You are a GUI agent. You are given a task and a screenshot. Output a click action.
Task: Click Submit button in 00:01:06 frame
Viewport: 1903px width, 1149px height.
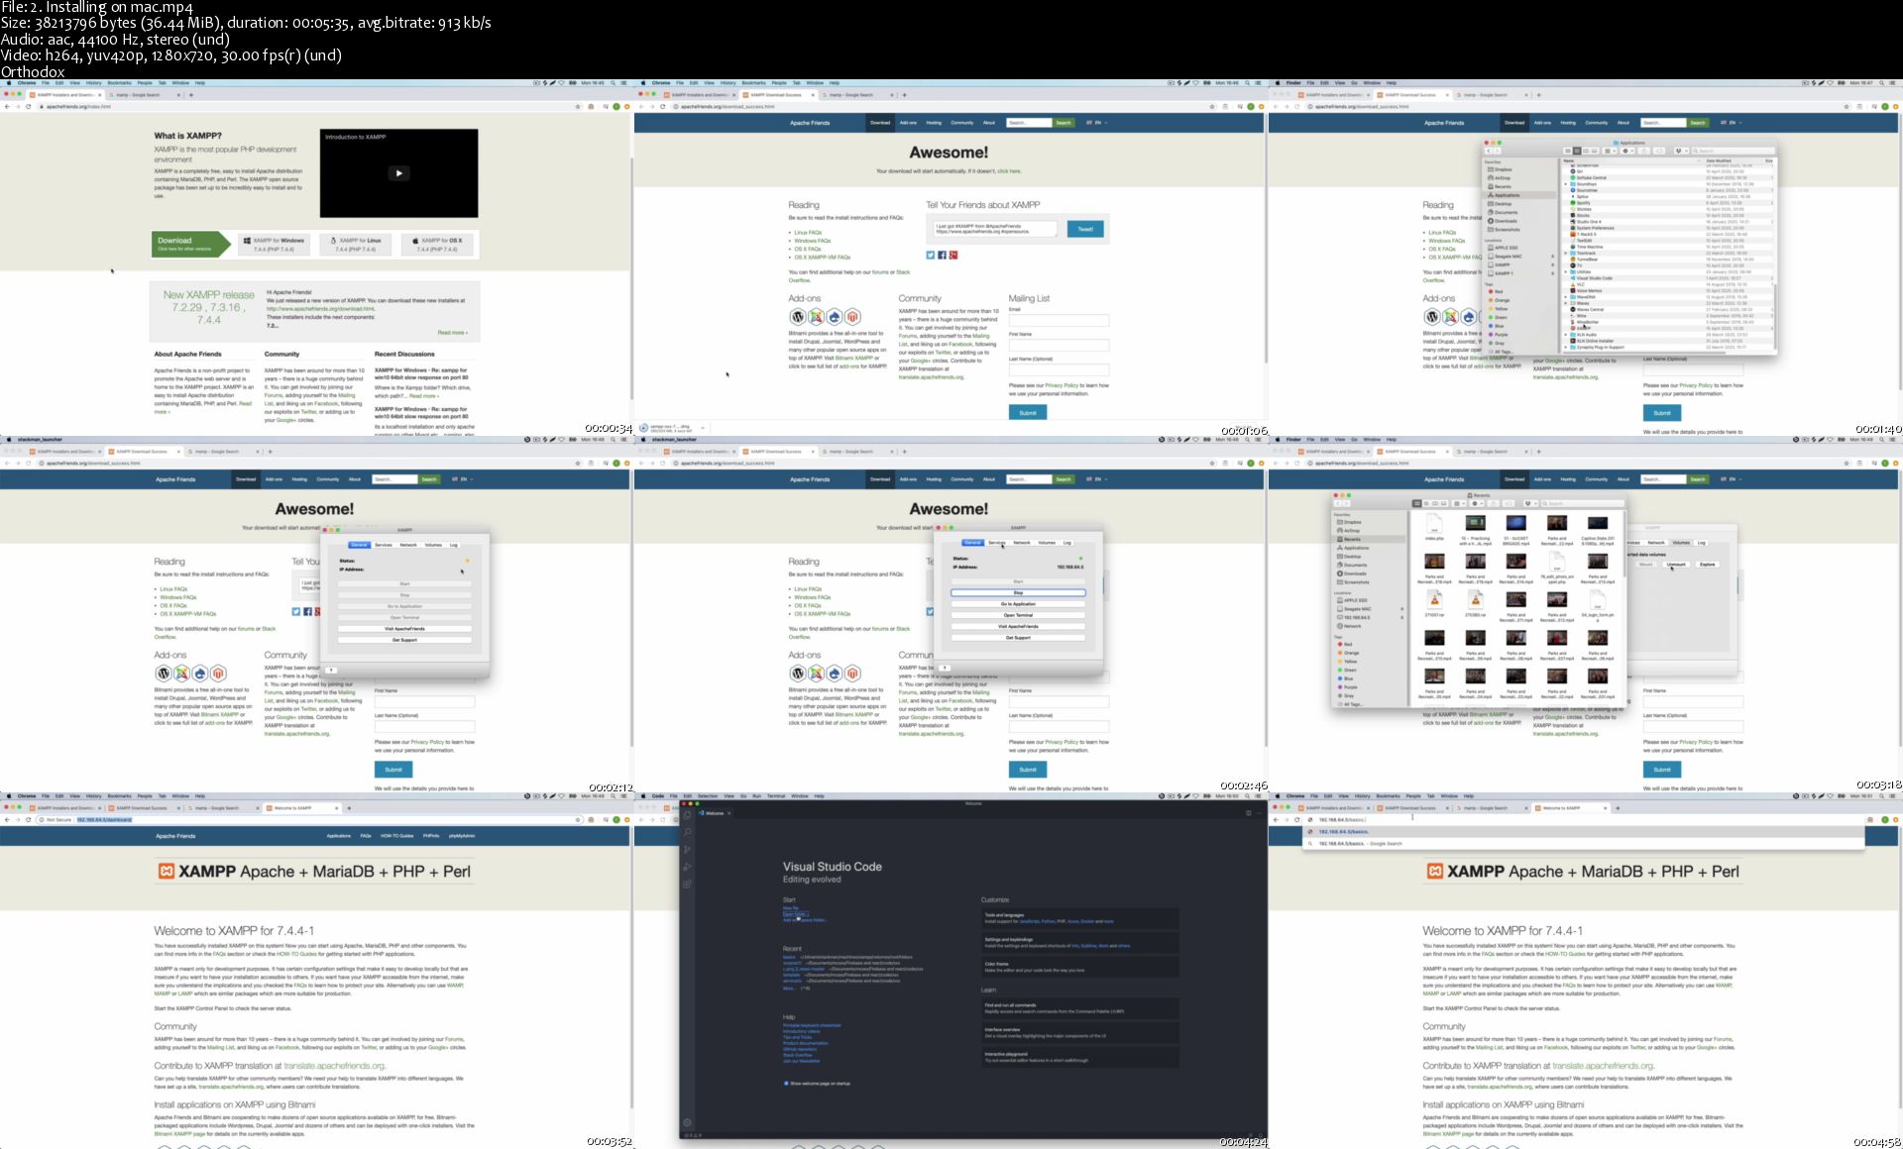(x=1028, y=412)
